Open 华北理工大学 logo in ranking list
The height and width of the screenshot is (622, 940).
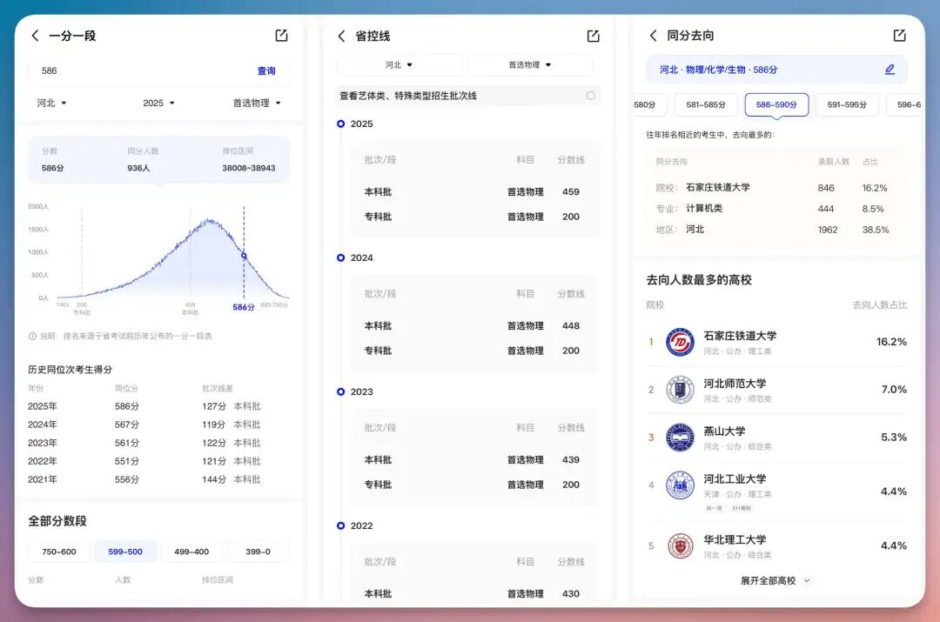point(680,546)
